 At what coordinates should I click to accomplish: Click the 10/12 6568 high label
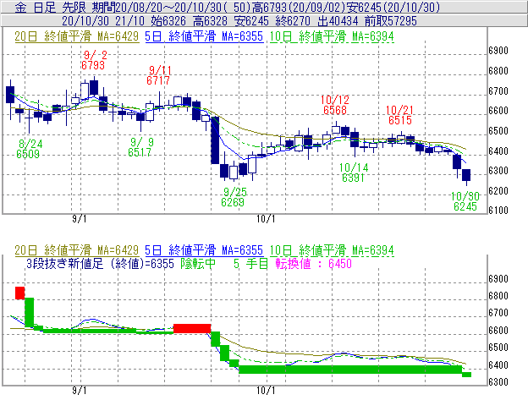(335, 105)
